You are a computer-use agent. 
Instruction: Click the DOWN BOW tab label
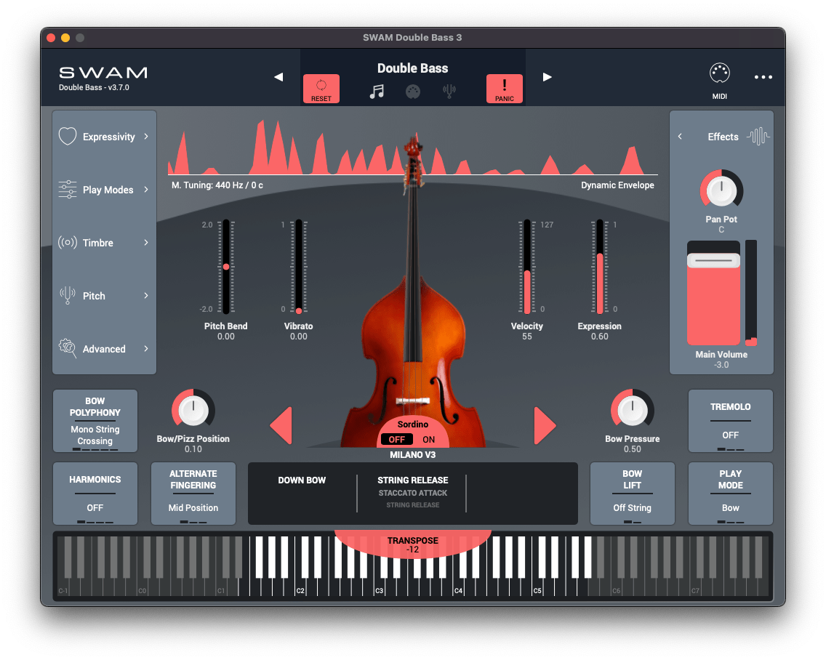coord(302,480)
